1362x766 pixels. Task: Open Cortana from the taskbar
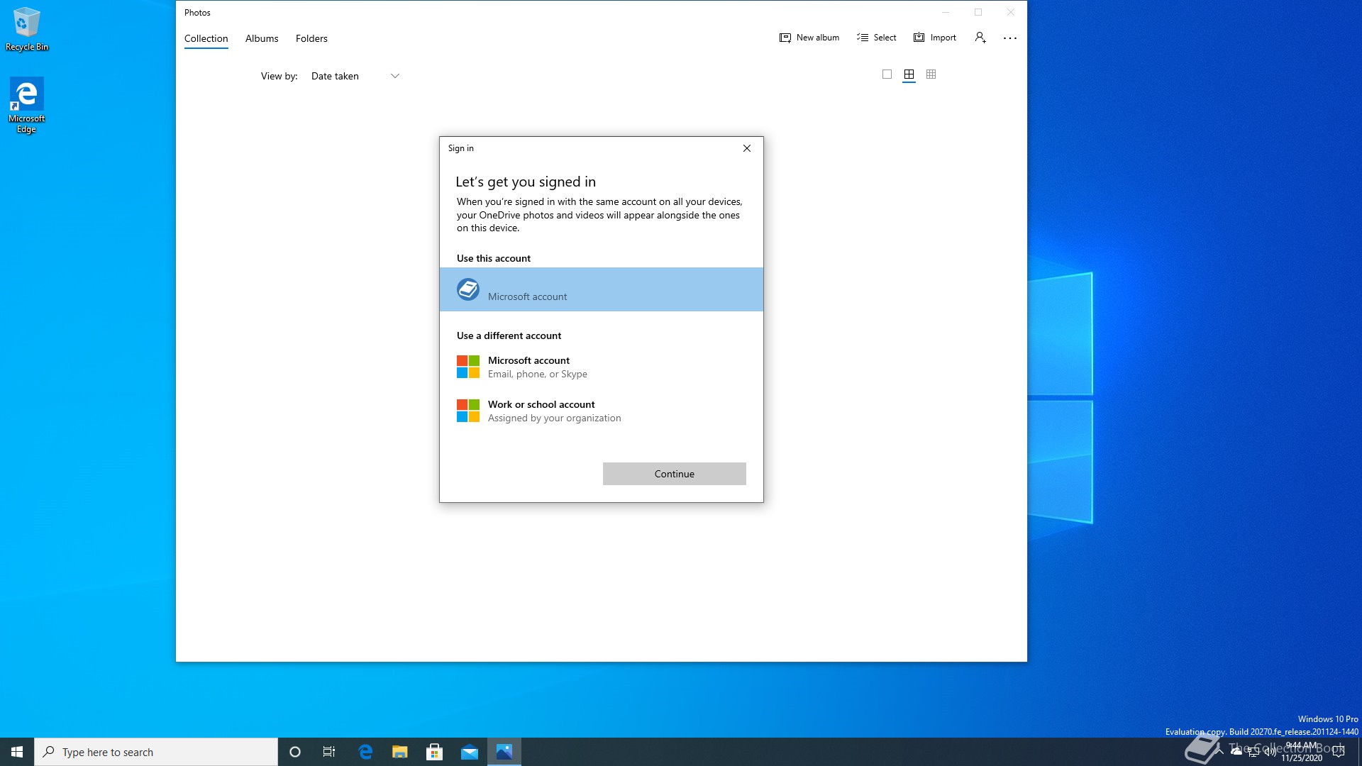(295, 752)
